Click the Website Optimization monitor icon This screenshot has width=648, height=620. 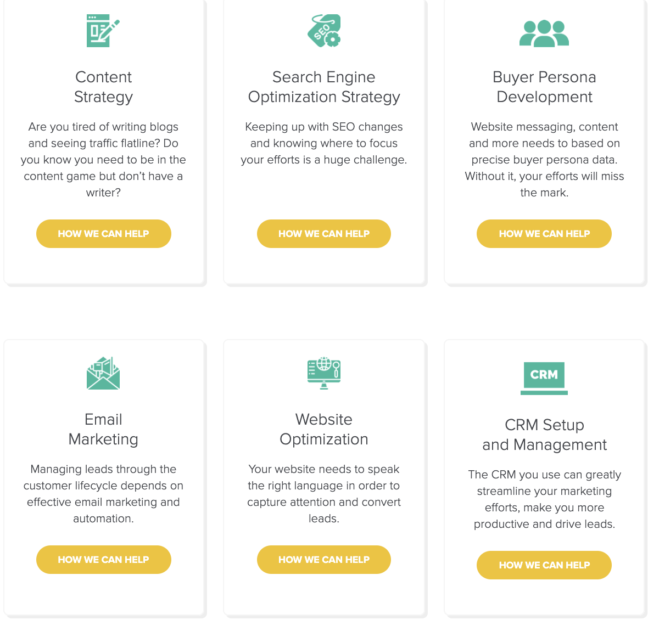click(324, 373)
